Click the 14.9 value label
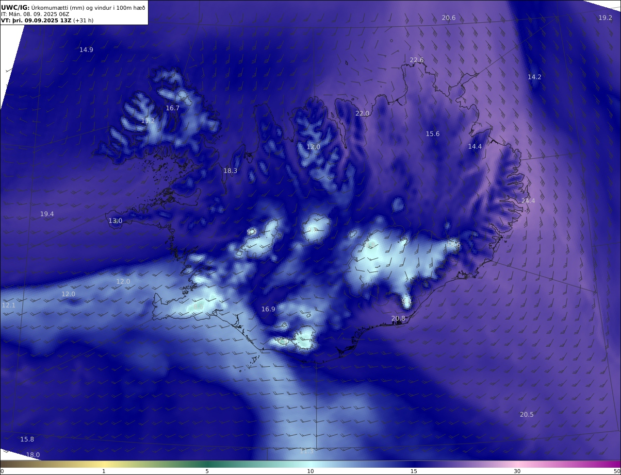 tap(86, 50)
